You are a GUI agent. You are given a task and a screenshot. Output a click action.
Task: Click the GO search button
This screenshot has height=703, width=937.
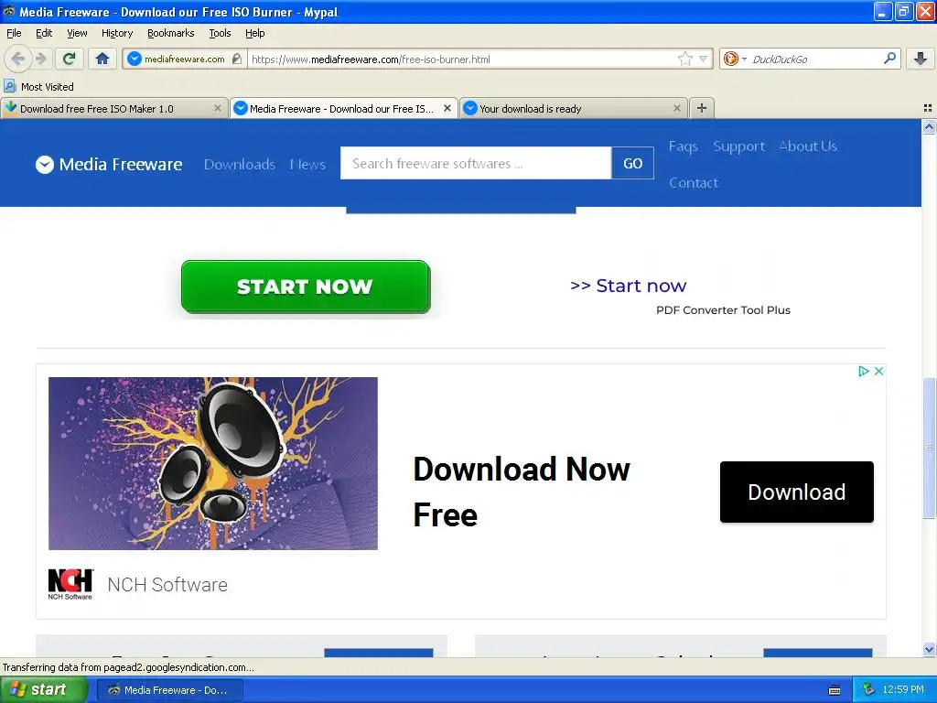pyautogui.click(x=633, y=163)
